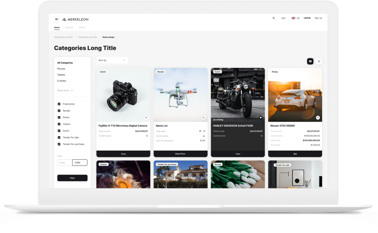
Task: Favorite the Fujifilm camera lot
Action: coord(146,117)
